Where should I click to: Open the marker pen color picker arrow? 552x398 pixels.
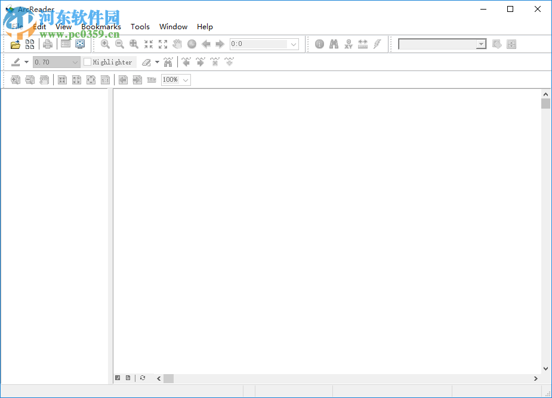click(x=26, y=61)
